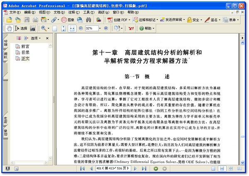Switch to the 页面 pages side tab

pyautogui.click(x=5, y=56)
